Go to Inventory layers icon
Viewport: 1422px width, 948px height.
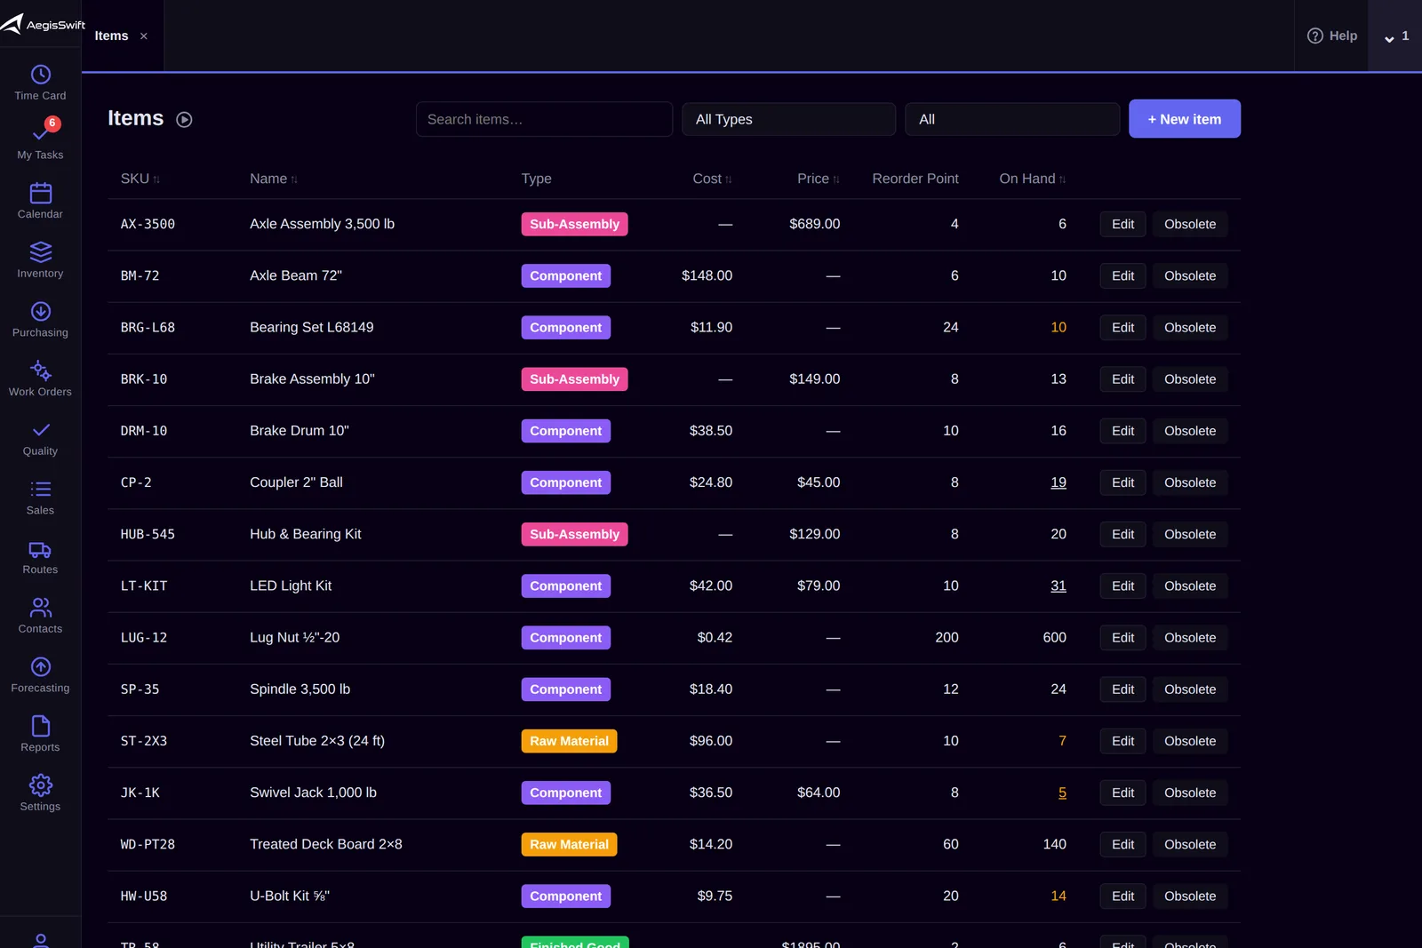point(40,252)
